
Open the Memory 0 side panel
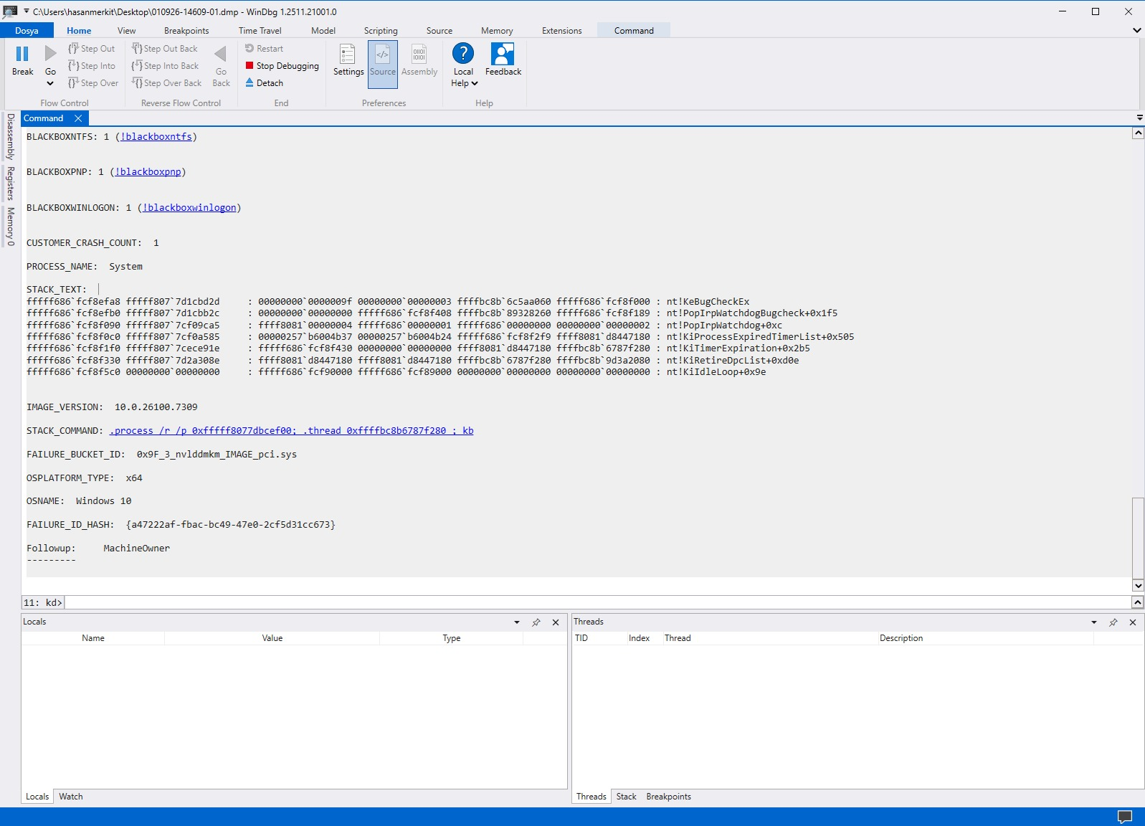11,227
